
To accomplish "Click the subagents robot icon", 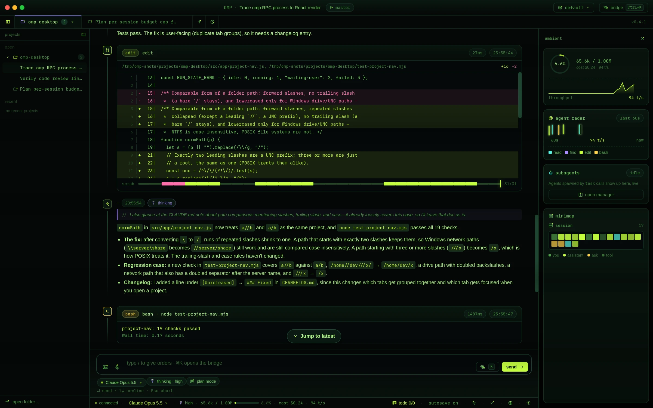I will [551, 173].
